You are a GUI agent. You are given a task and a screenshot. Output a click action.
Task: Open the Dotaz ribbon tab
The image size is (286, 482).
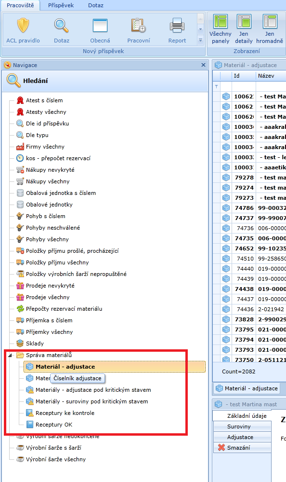pyautogui.click(x=96, y=5)
